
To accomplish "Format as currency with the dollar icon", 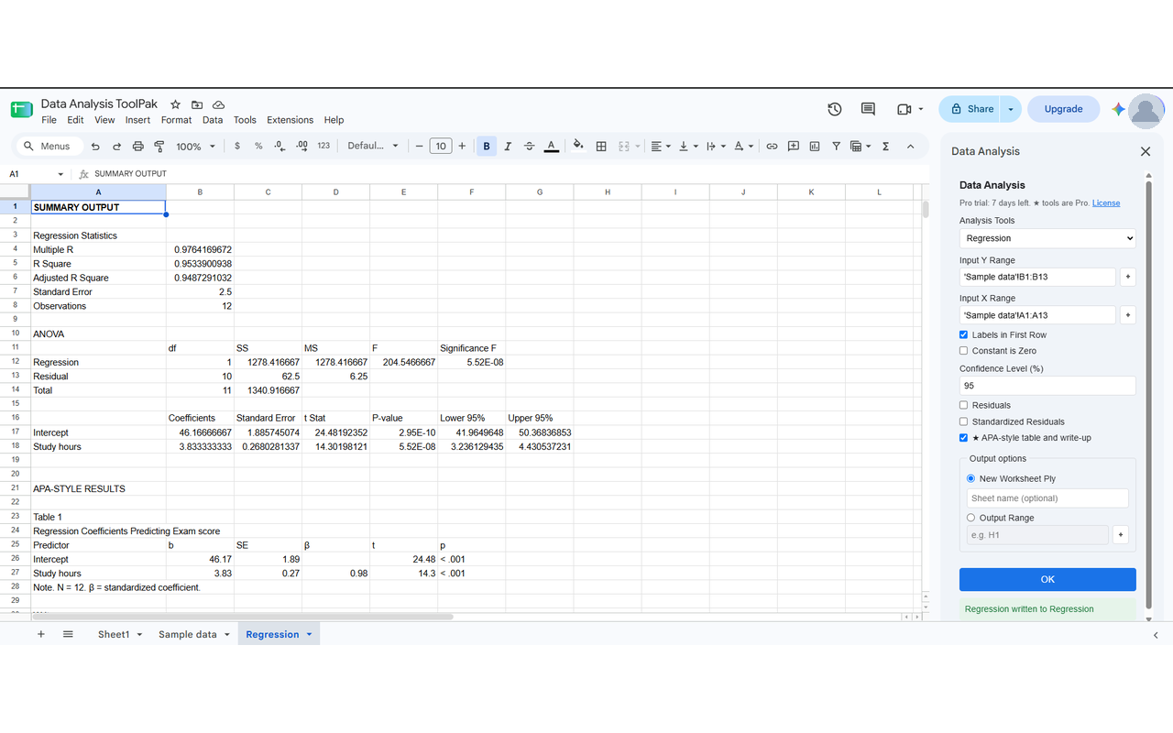I will pyautogui.click(x=237, y=146).
